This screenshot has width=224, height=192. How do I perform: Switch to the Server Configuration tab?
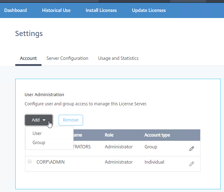67,58
